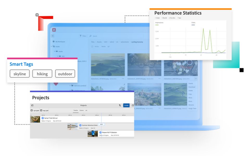Click the hiking smart tag
250x156 pixels.
(42, 74)
